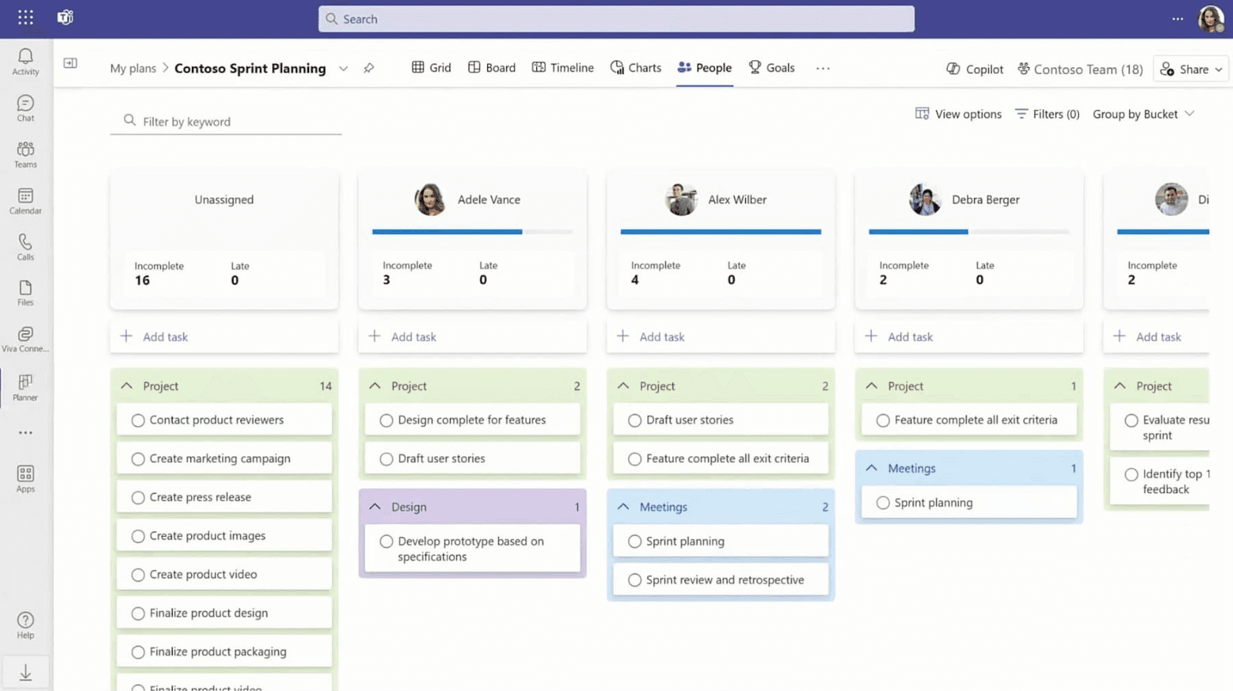The height and width of the screenshot is (691, 1233).
Task: Open Help in the sidebar
Action: click(x=25, y=625)
